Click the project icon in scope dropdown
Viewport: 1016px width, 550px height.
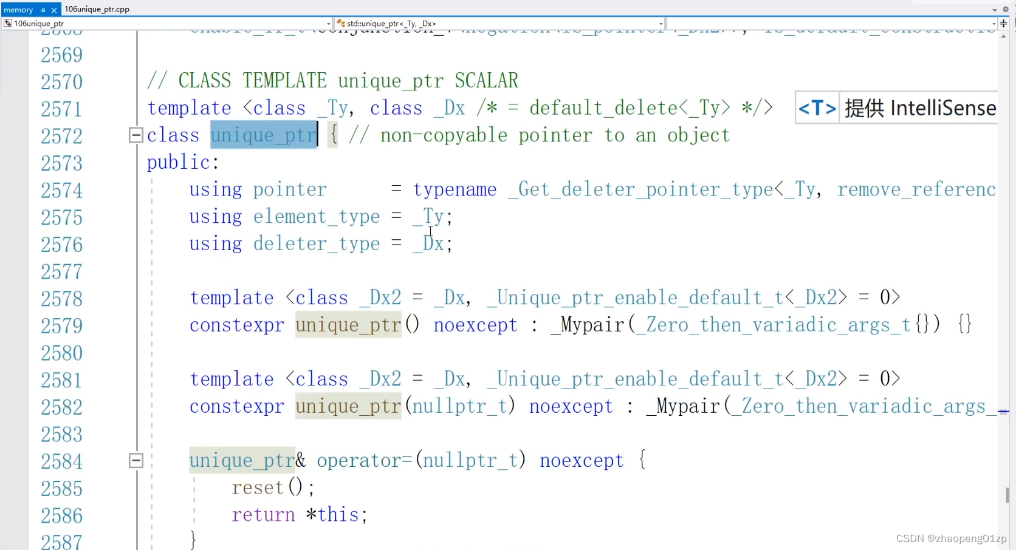pos(8,24)
